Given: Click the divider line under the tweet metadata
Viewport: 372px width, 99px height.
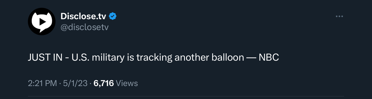Looking at the screenshot, I should [186, 96].
